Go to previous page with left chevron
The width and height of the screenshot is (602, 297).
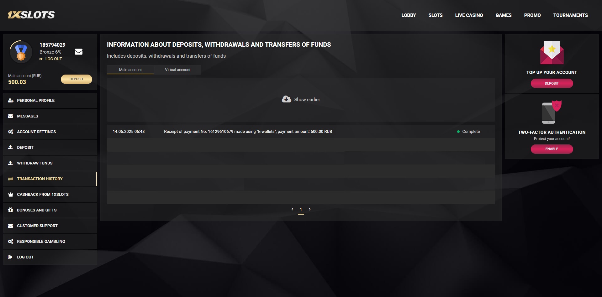(292, 209)
